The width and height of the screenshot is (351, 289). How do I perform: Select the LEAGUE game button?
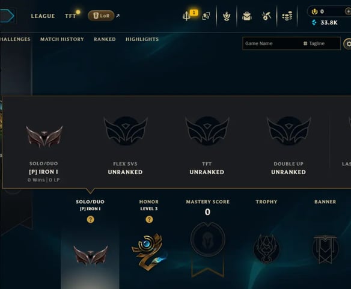click(x=43, y=16)
